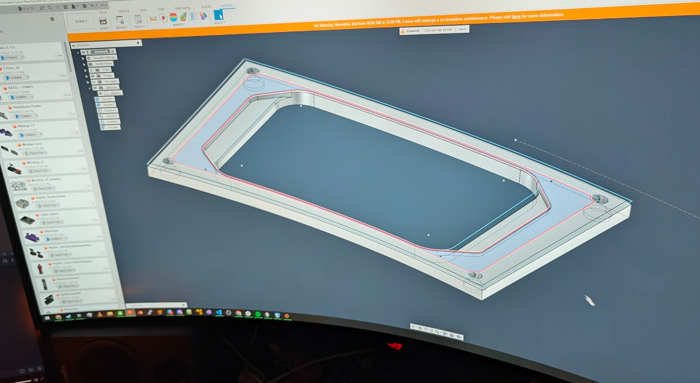Open Visual Studio Code in taskbar

pyautogui.click(x=219, y=312)
